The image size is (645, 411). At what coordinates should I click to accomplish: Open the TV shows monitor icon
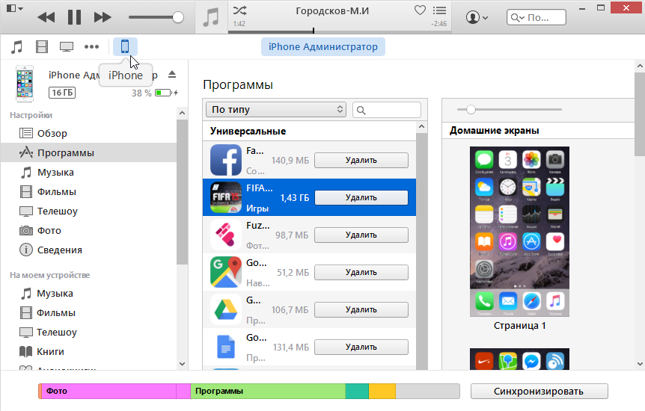[67, 47]
